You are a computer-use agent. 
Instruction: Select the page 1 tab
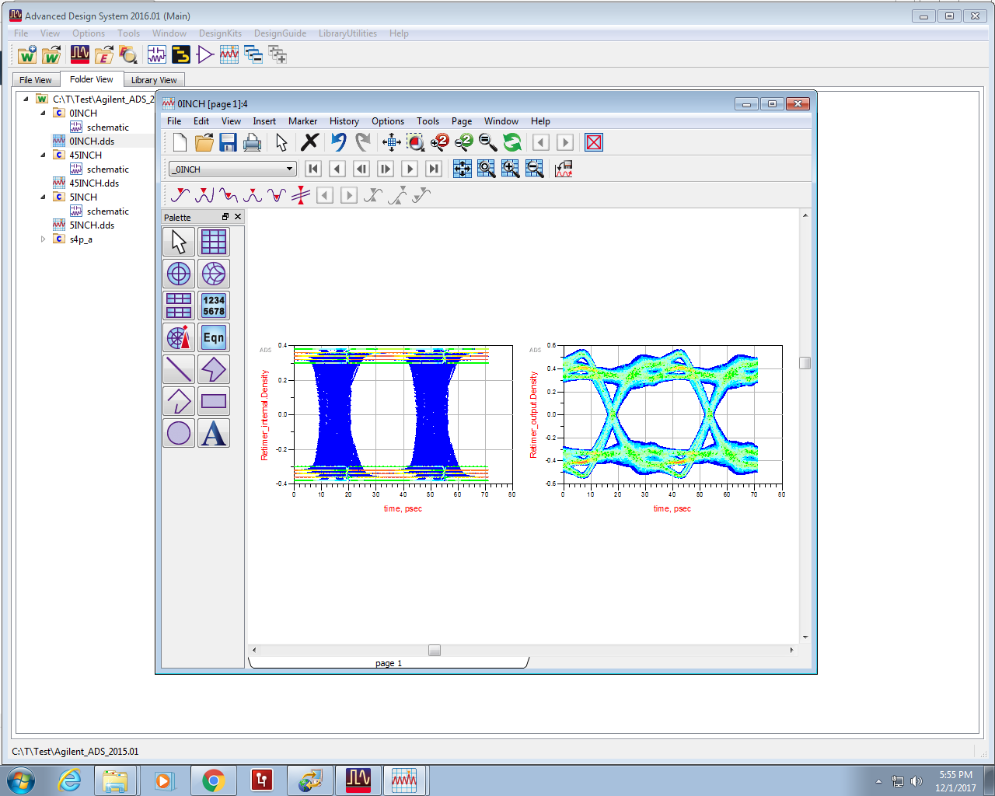[x=389, y=663]
